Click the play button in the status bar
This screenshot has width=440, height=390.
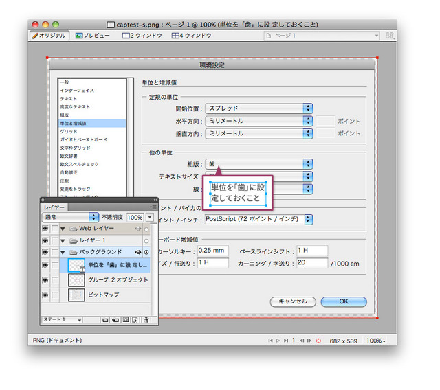click(278, 341)
